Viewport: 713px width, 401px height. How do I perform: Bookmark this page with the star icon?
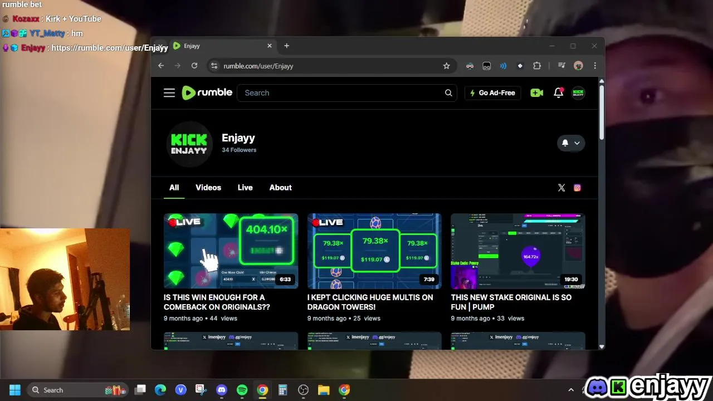coord(446,66)
